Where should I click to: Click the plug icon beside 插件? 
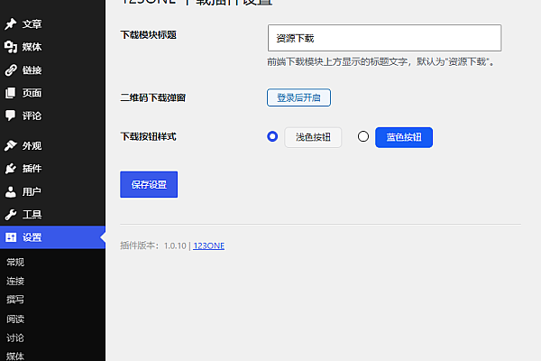point(11,168)
